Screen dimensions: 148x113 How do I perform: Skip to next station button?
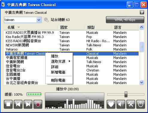[x=28, y=104]
